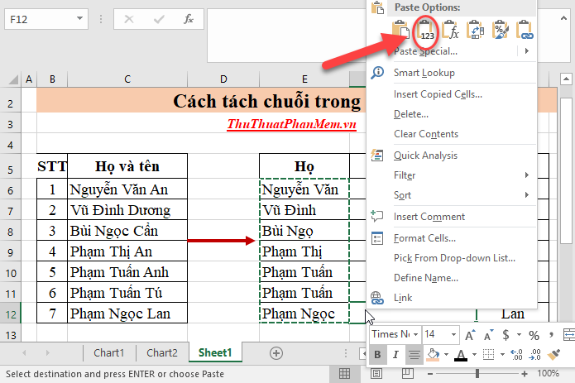Viewport: 575px width, 383px height.
Task: Toggle Italic in the mini toolbar
Action: click(x=395, y=355)
